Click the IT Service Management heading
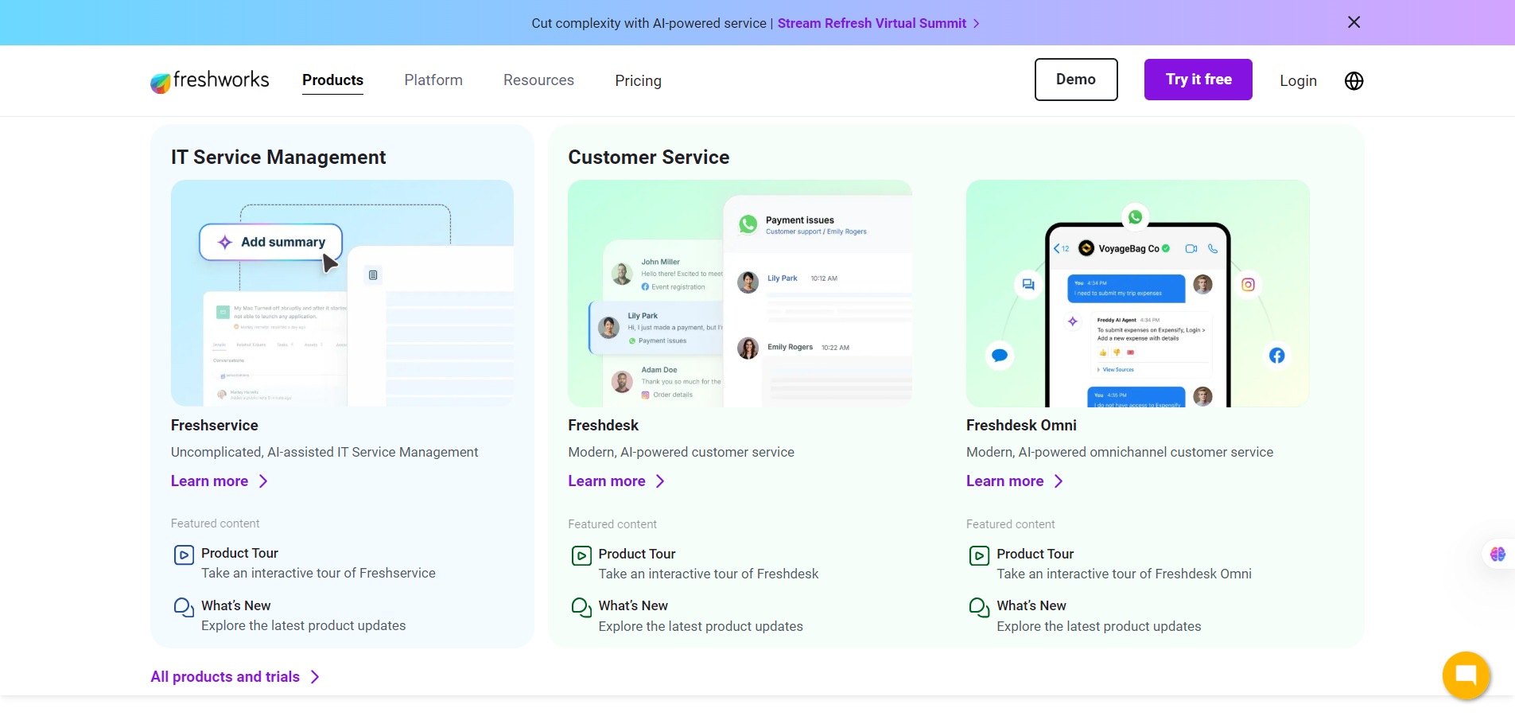This screenshot has height=720, width=1515. click(278, 158)
